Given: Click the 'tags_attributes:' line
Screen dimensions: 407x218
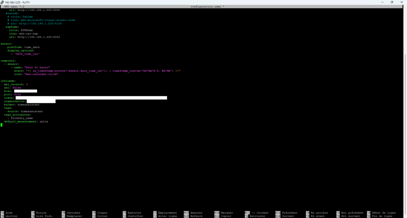Looking at the screenshot, I should pyautogui.click(x=17, y=115).
